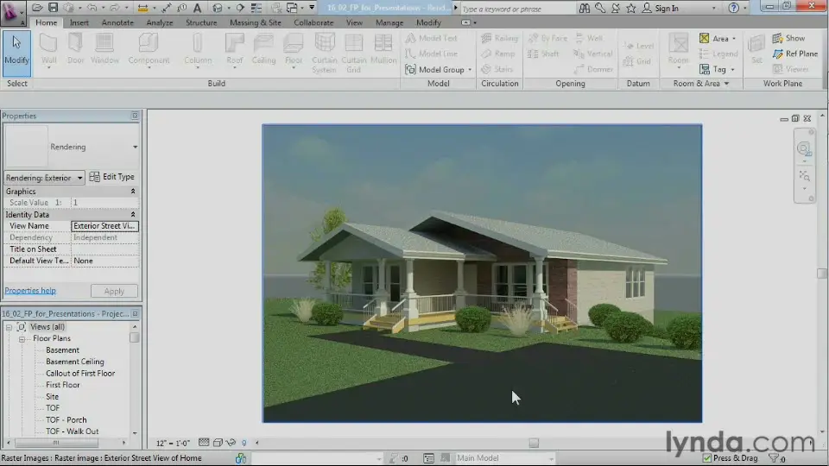Screen dimensions: 829x466
Task: Expand the Room & Area panel dropdown
Action: pos(726,84)
